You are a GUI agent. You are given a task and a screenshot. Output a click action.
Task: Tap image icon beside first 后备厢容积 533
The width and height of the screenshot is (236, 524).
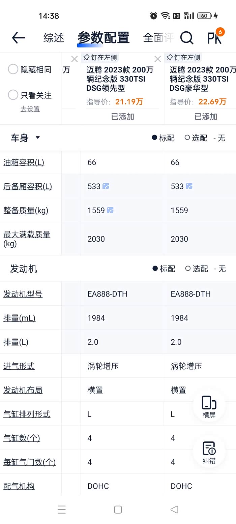[x=106, y=186]
